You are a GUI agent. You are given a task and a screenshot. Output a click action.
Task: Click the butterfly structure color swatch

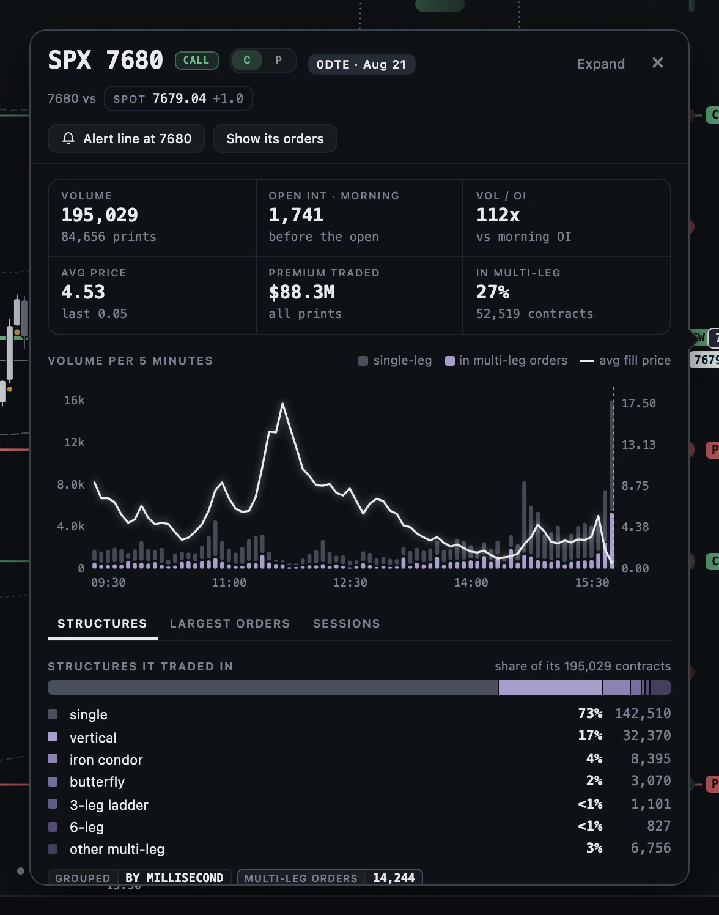coord(53,782)
